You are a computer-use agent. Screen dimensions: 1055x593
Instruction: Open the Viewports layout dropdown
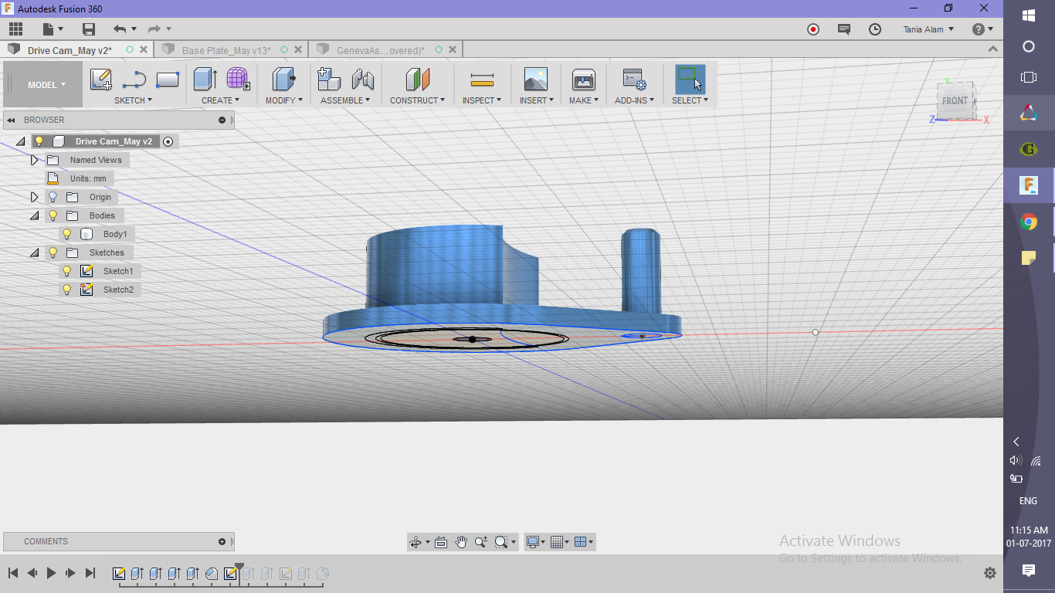click(585, 542)
